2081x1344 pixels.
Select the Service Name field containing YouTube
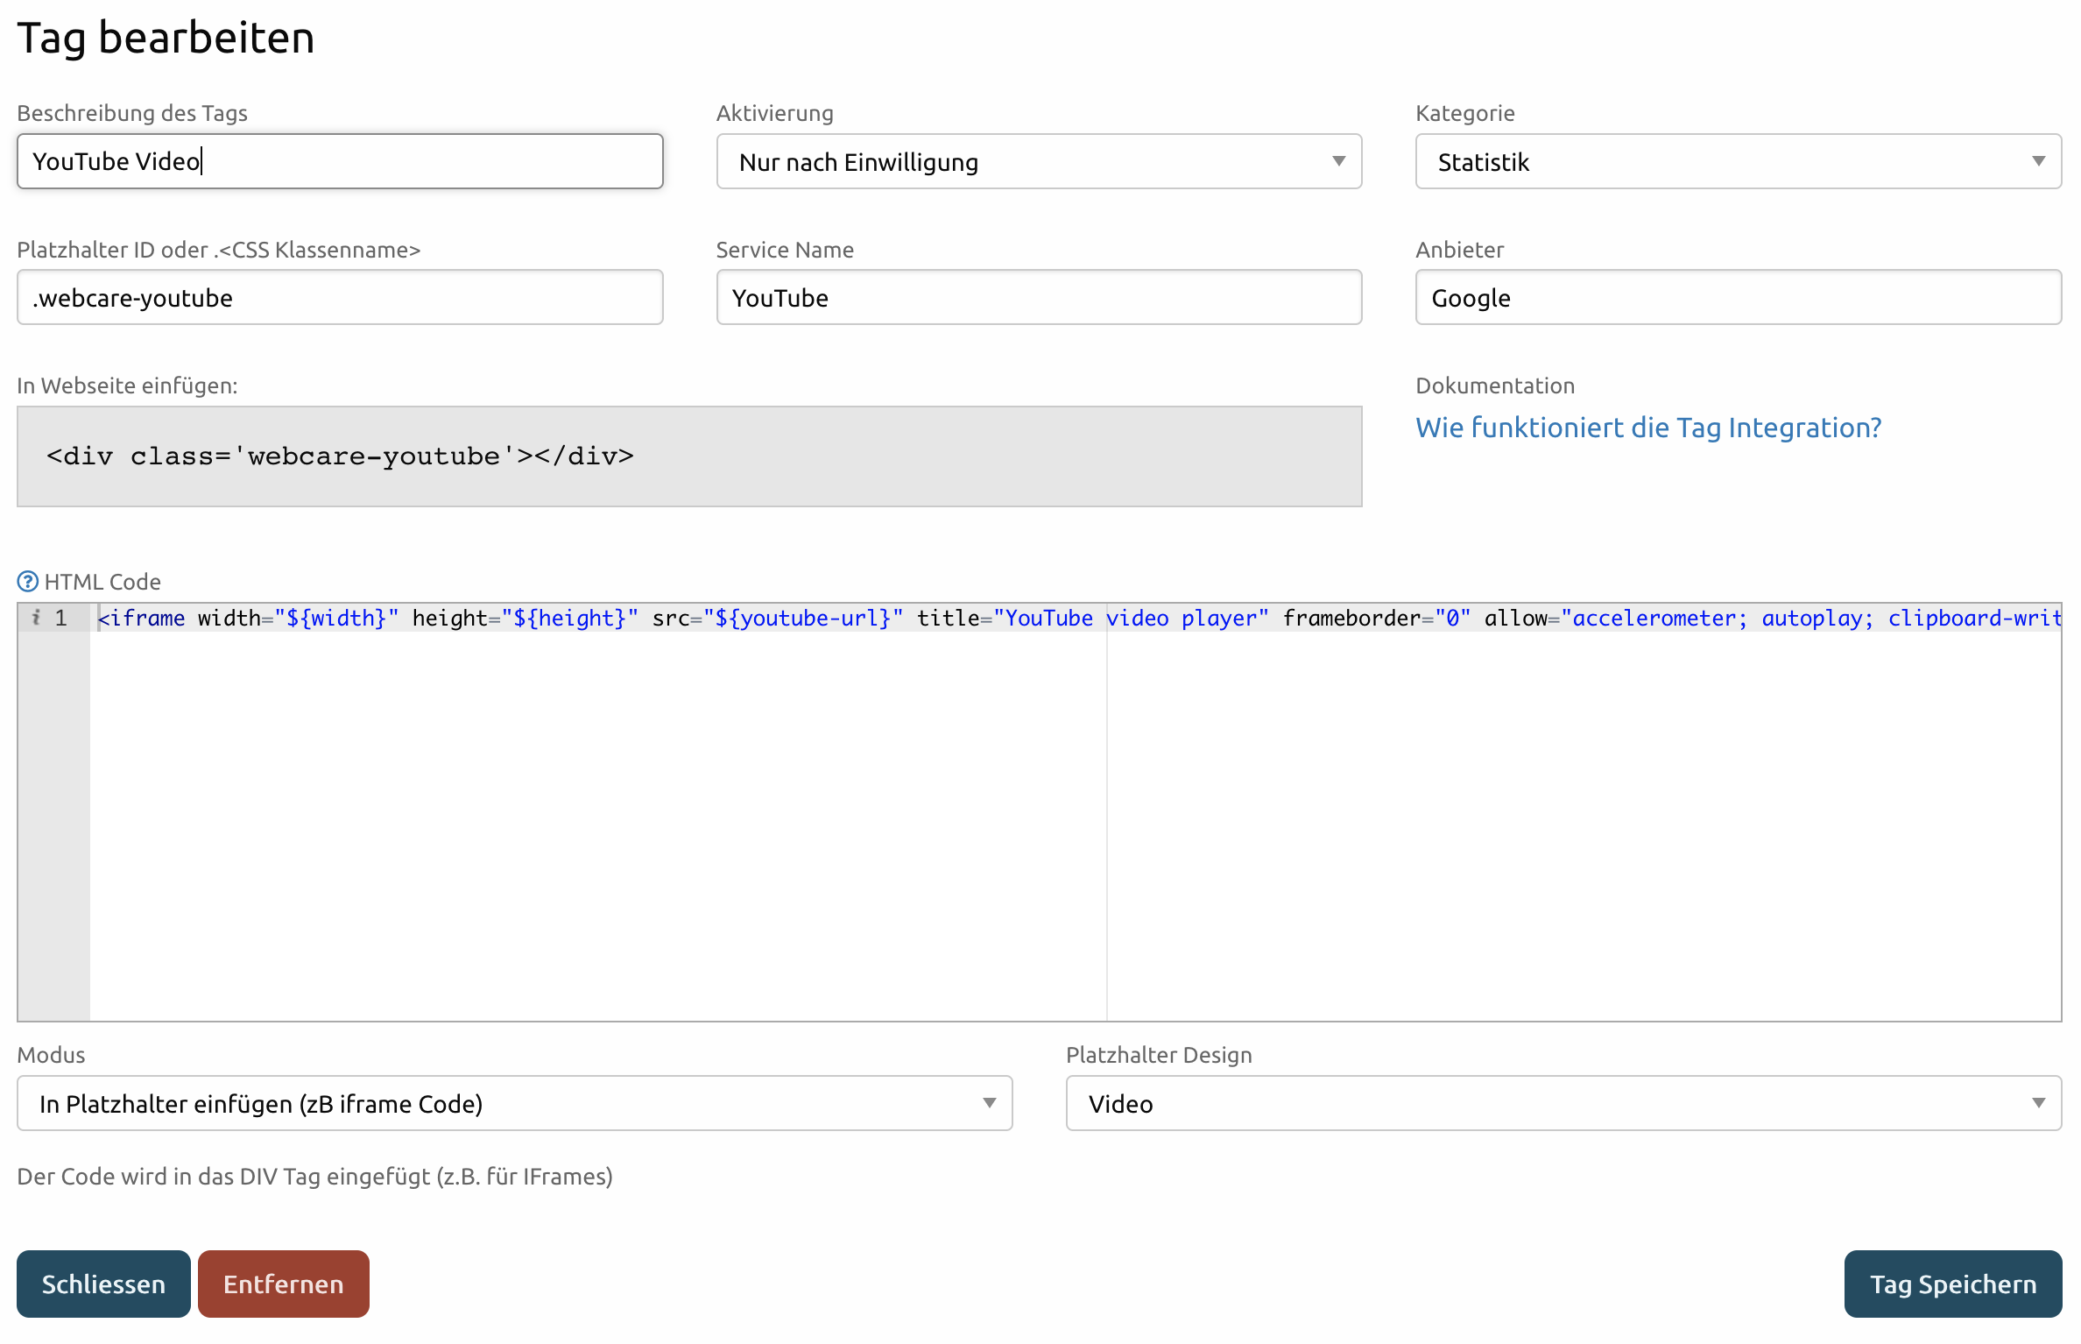1039,297
